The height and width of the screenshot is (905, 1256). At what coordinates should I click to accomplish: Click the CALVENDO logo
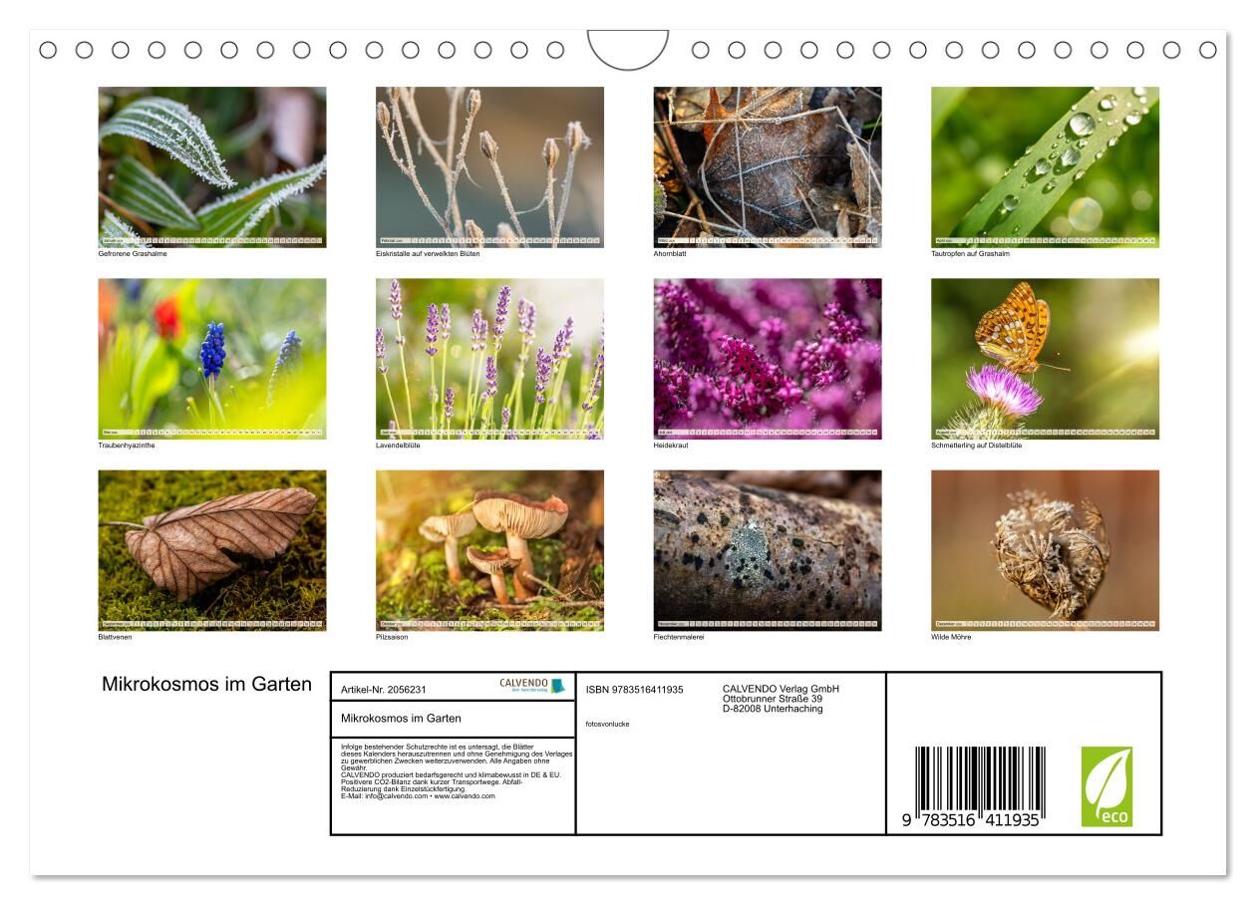tap(531, 686)
